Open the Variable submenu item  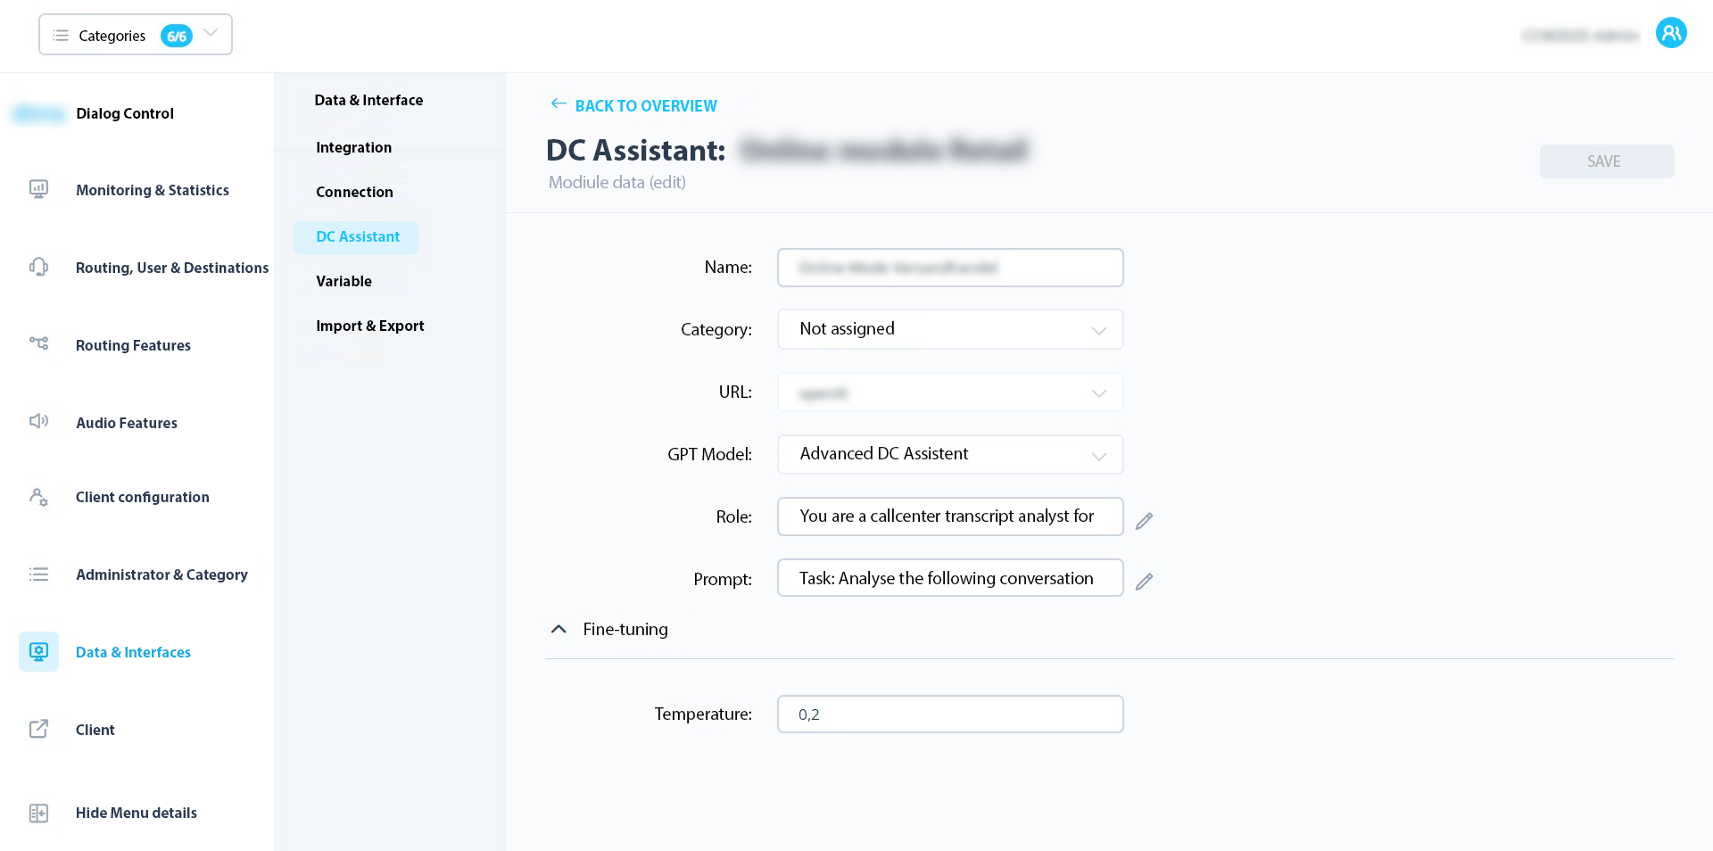(x=343, y=281)
